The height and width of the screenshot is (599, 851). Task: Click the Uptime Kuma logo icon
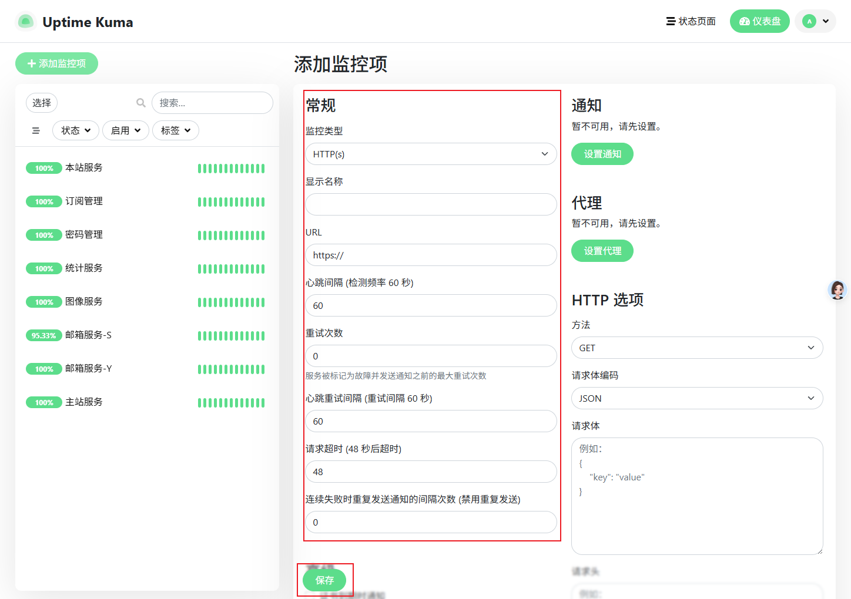pyautogui.click(x=25, y=22)
